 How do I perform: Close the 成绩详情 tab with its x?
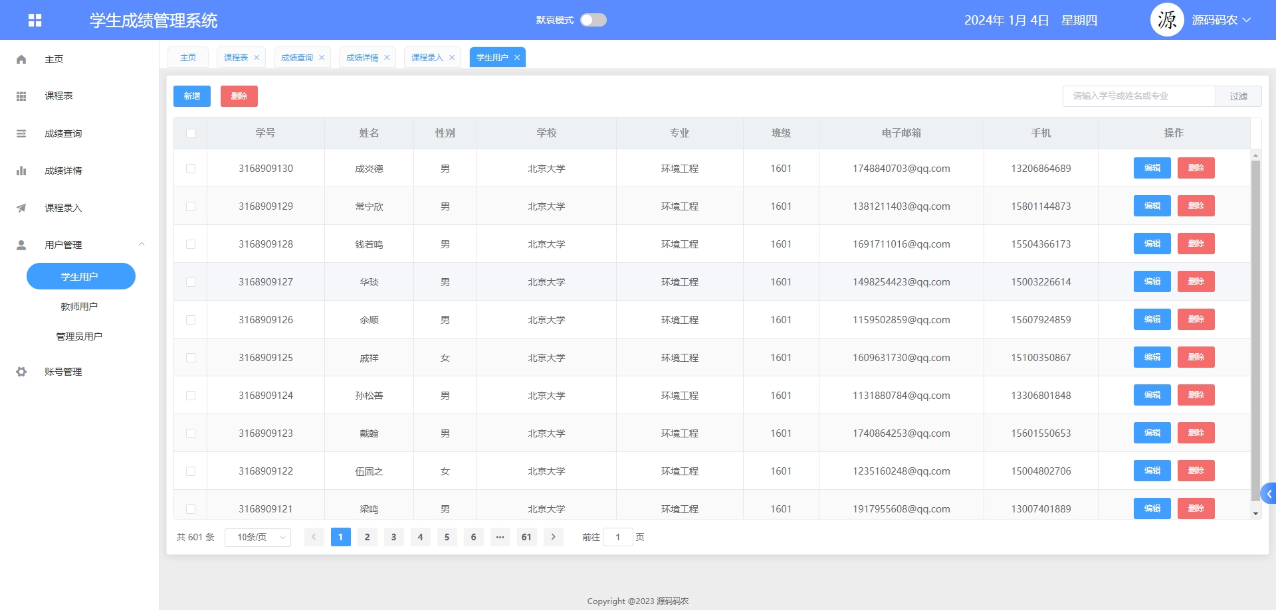point(387,58)
